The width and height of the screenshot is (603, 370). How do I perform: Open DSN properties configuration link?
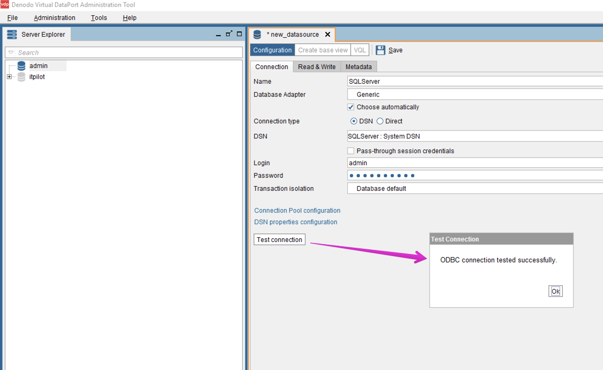tap(295, 222)
